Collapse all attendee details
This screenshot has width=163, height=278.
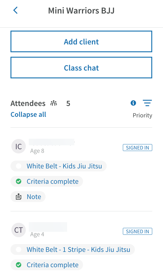[x=28, y=115]
